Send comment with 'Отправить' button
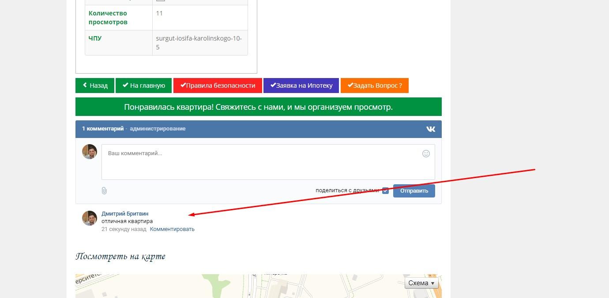Image resolution: width=609 pixels, height=298 pixels. coord(414,191)
